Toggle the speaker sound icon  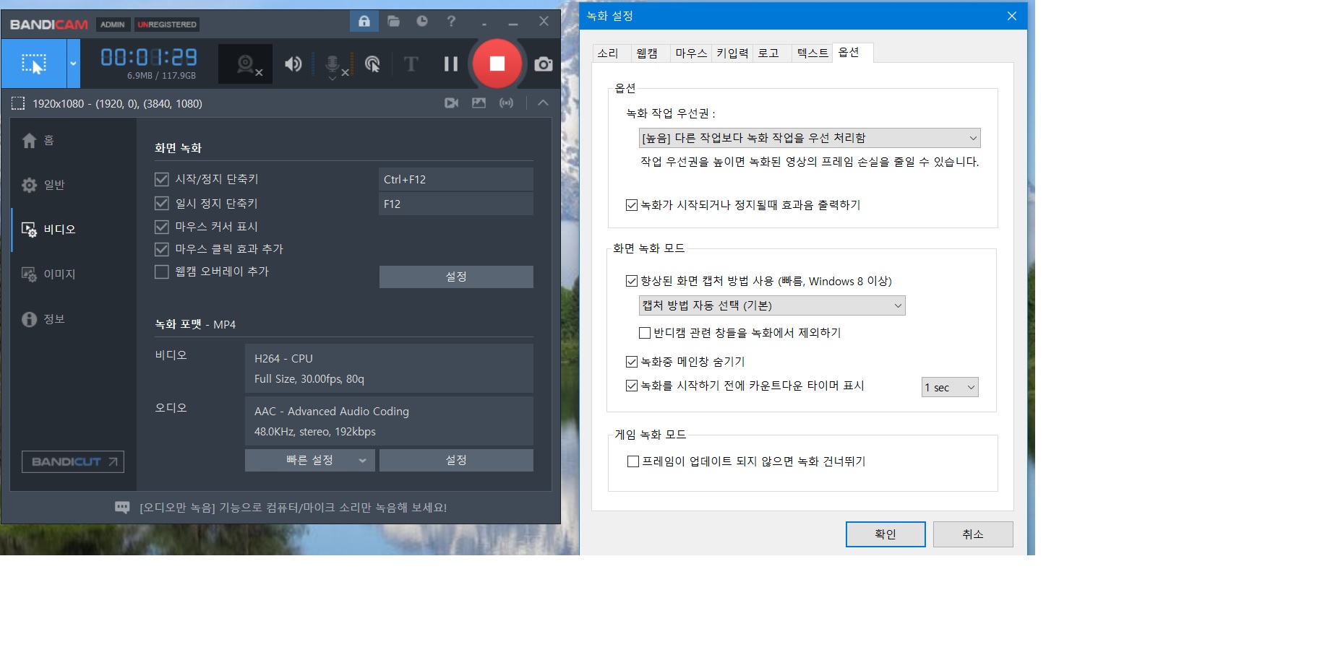293,64
